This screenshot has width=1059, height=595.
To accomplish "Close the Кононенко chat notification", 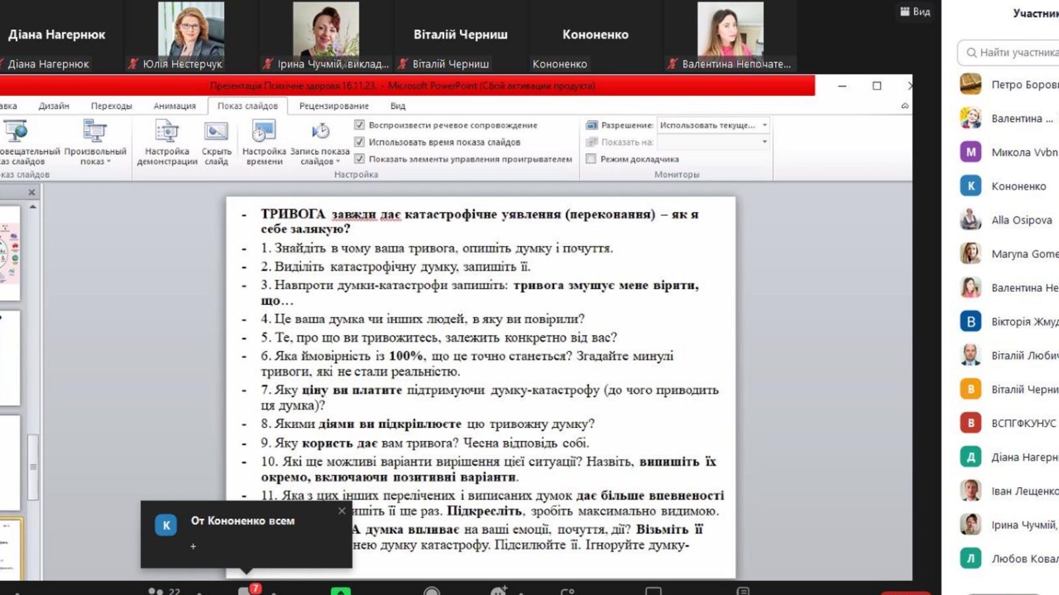I will point(342,511).
